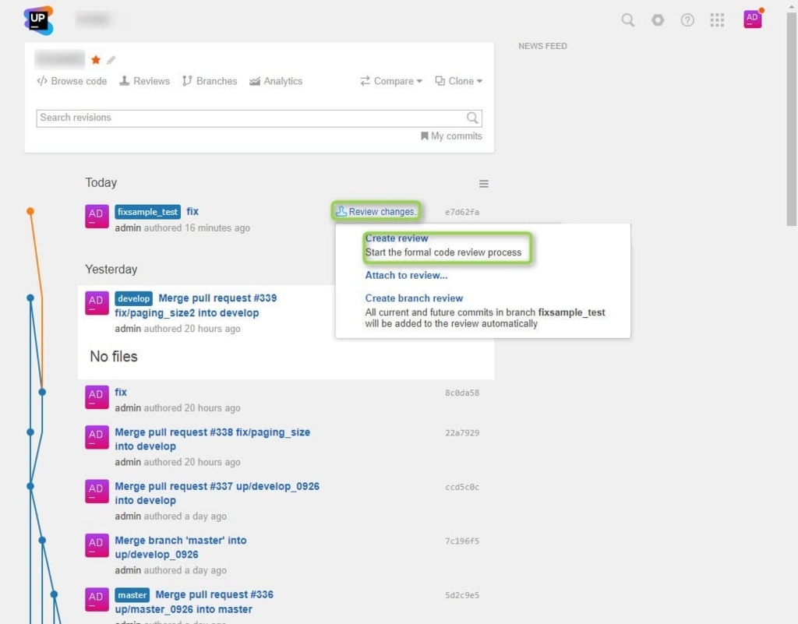
Task: Open Merge pull request #336 commit
Action: [x=194, y=601]
